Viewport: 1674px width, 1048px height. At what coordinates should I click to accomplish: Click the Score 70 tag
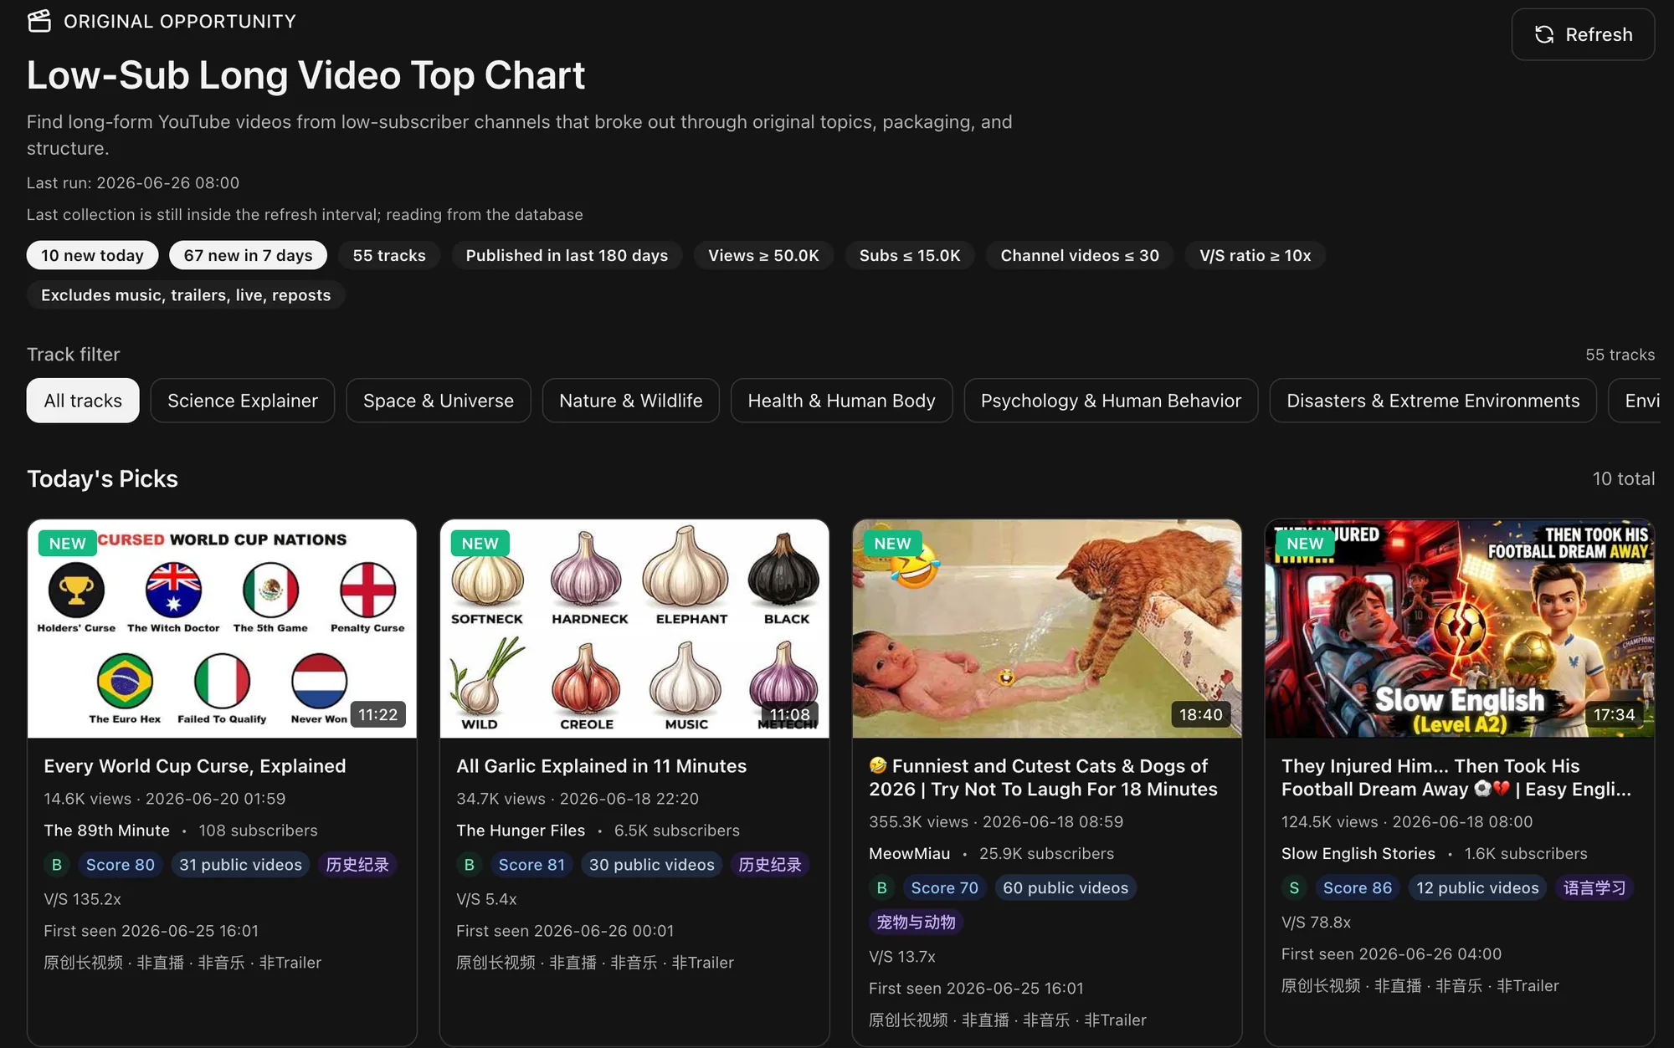pos(944,888)
